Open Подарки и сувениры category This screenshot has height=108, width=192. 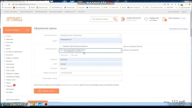[x=12, y=58]
